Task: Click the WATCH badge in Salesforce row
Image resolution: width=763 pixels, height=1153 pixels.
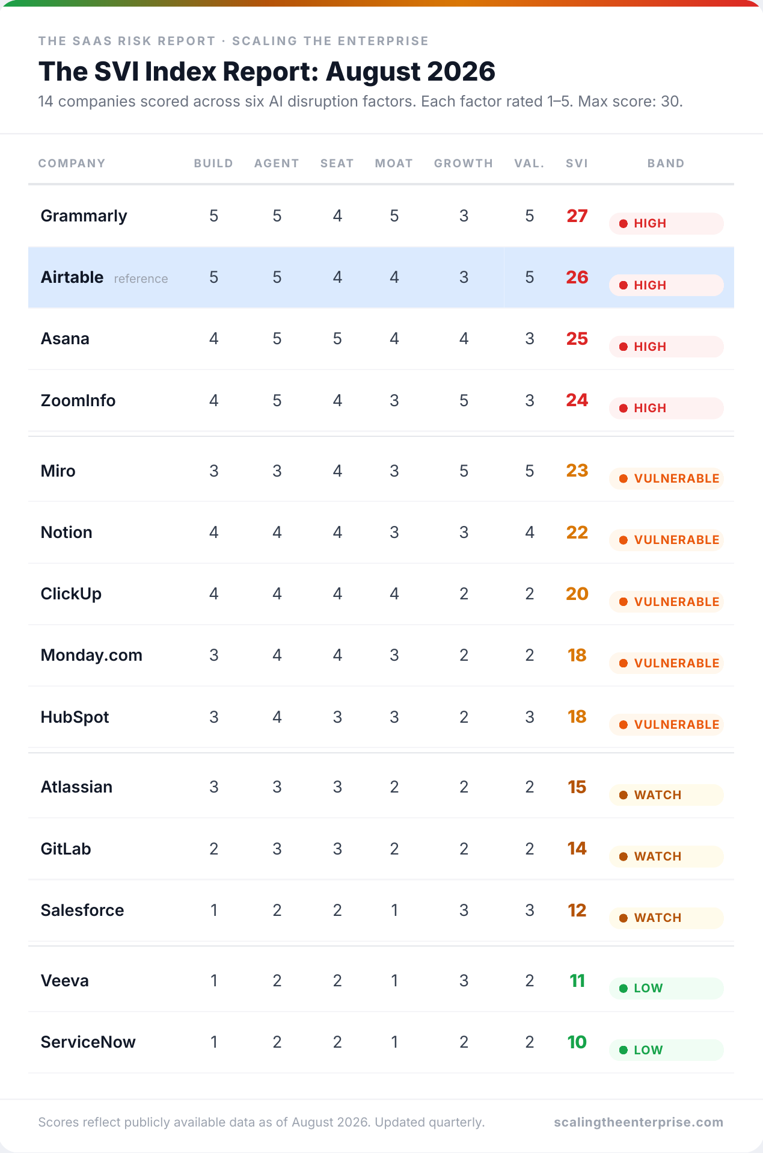Action: pos(666,918)
